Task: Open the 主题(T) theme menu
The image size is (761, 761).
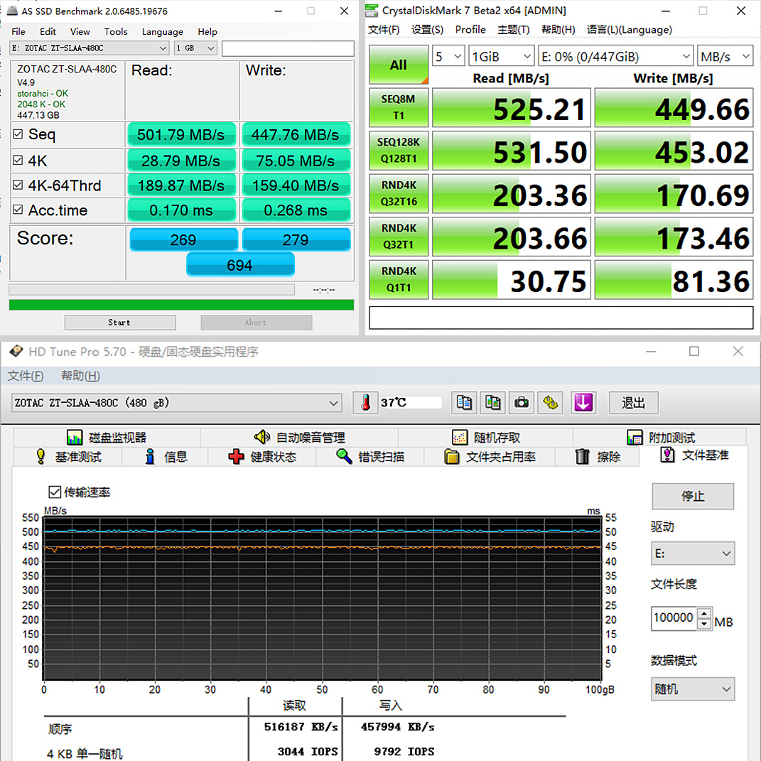Action: click(x=514, y=30)
